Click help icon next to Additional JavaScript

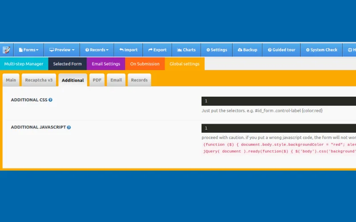tap(69, 127)
